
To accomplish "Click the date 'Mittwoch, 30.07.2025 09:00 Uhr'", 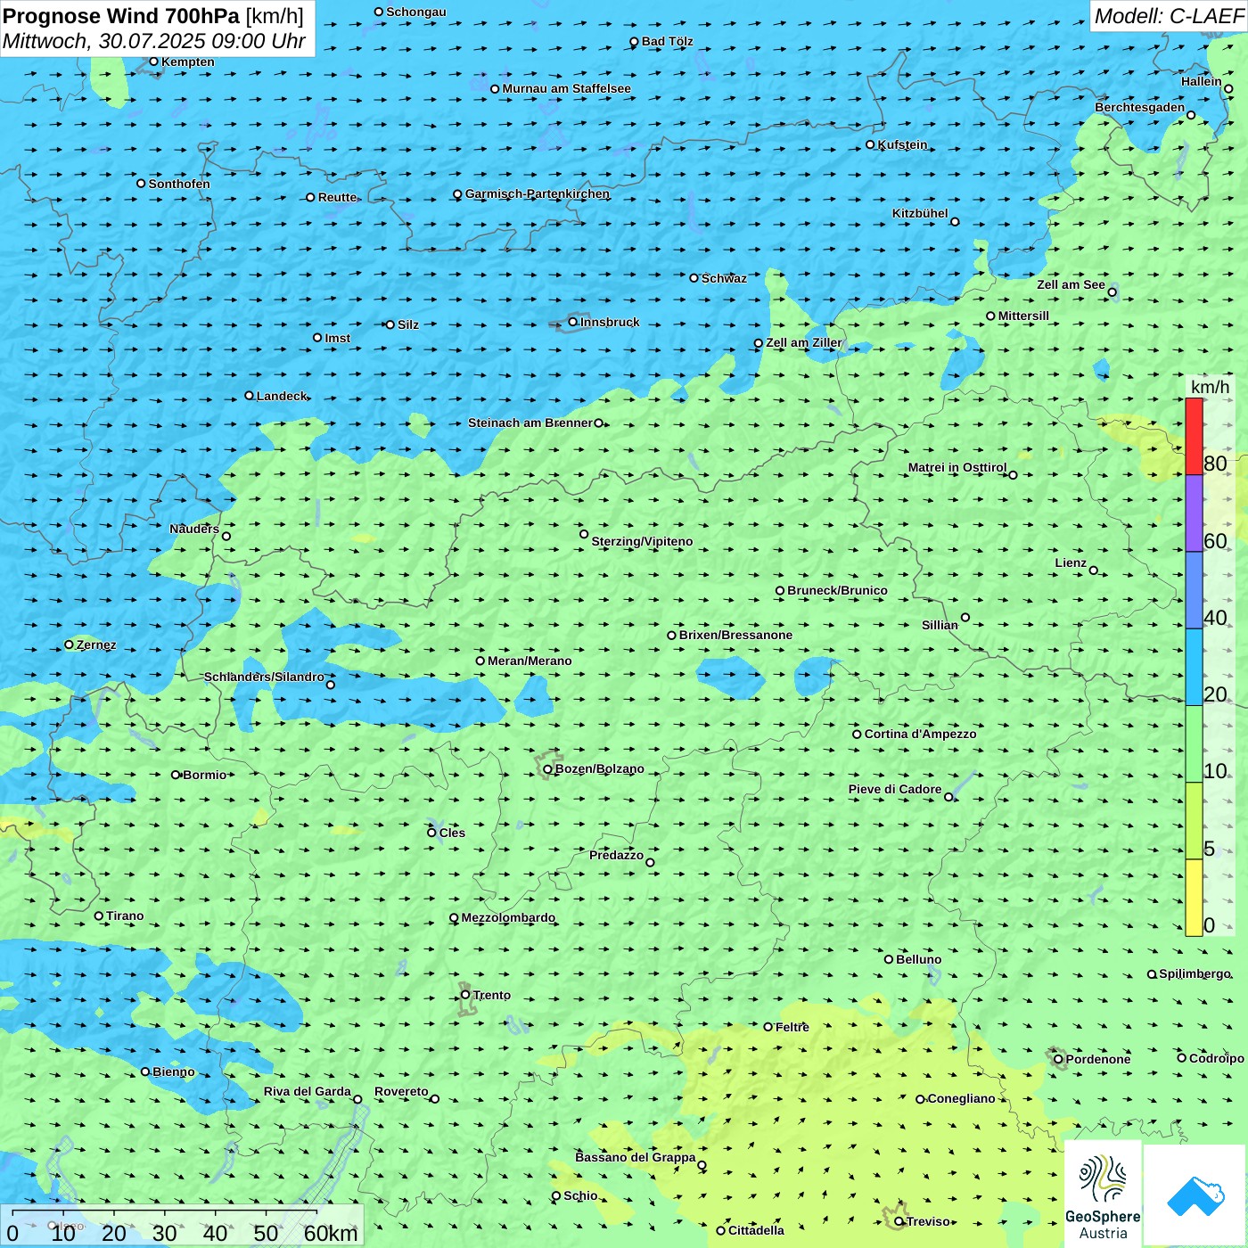I will click(154, 41).
